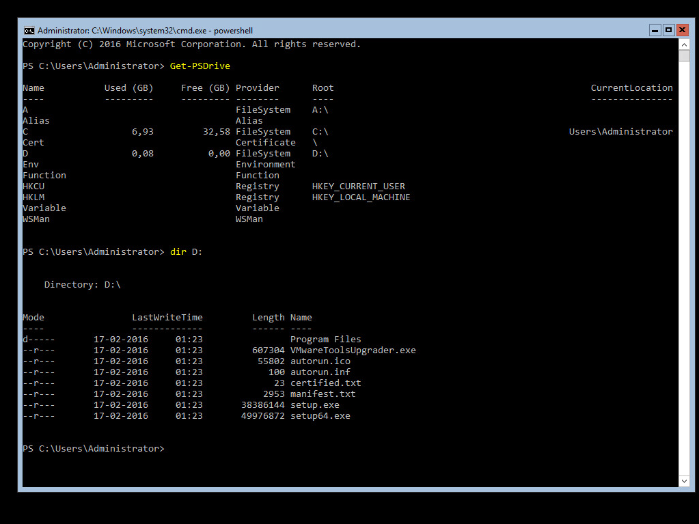Click the 'manifest.txt' file name

323,394
